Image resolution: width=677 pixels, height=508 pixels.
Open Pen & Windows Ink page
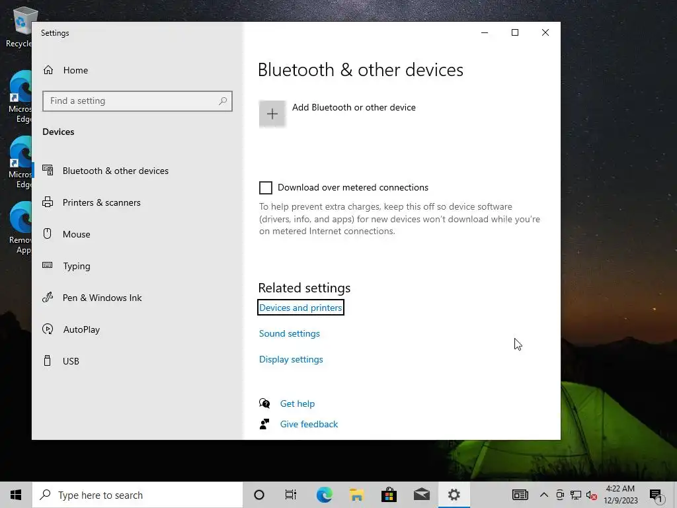coord(138,298)
